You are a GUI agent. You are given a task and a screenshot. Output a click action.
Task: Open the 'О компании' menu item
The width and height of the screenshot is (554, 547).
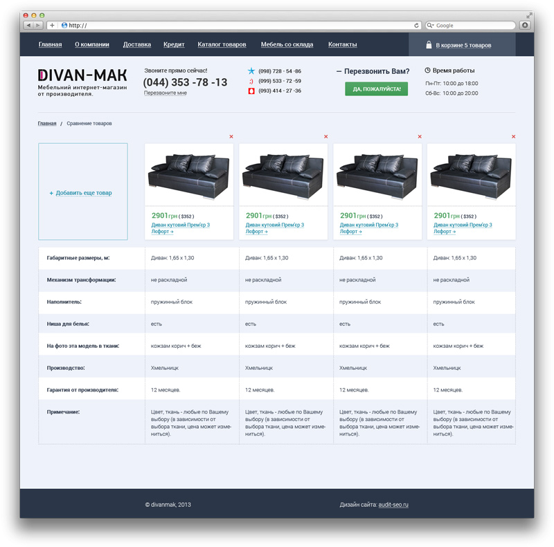[92, 45]
